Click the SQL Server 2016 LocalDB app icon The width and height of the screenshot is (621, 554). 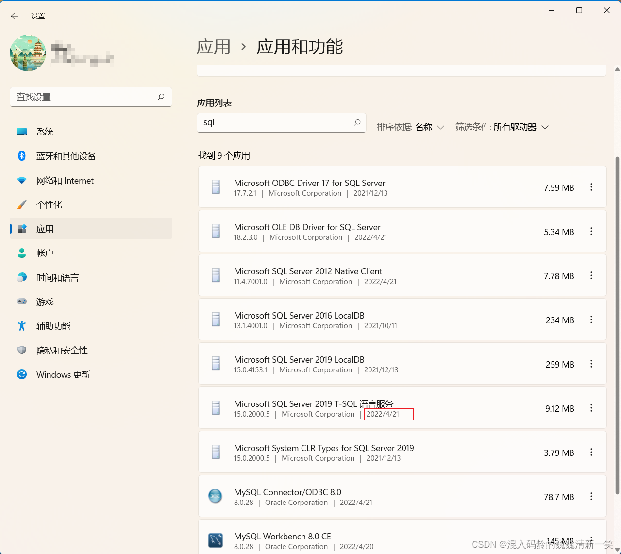216,319
